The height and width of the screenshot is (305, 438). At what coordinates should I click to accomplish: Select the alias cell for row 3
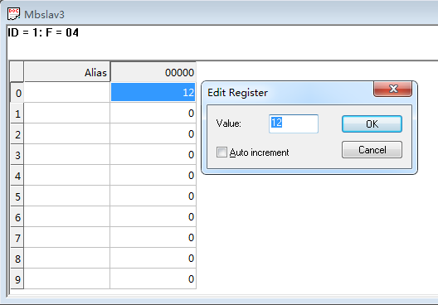[x=67, y=154]
